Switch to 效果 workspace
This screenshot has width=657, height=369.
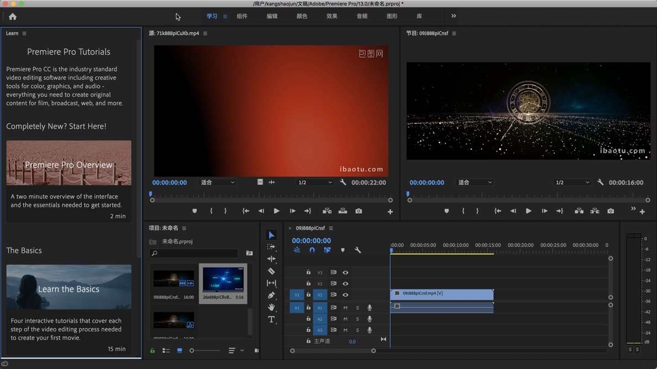[x=332, y=16]
